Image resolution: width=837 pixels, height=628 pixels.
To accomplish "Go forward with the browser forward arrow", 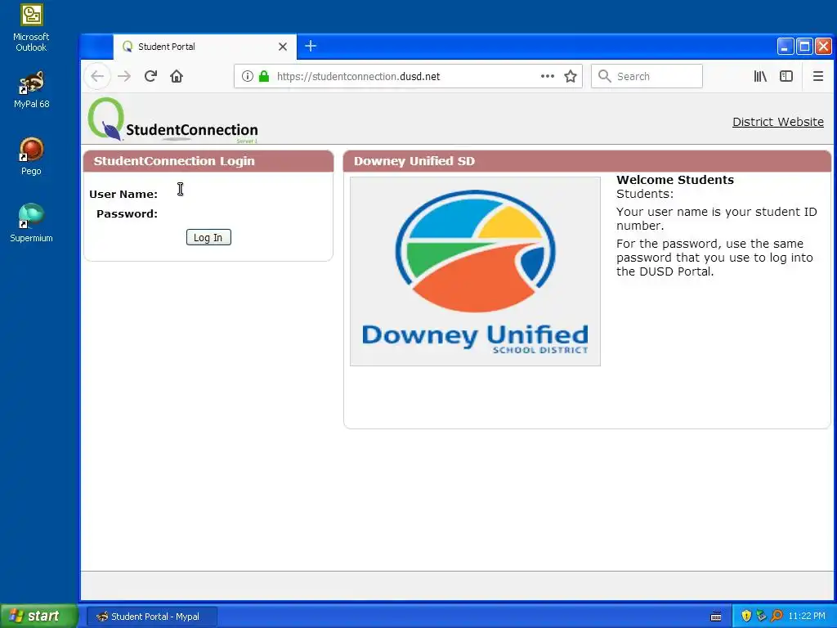I will pos(124,76).
